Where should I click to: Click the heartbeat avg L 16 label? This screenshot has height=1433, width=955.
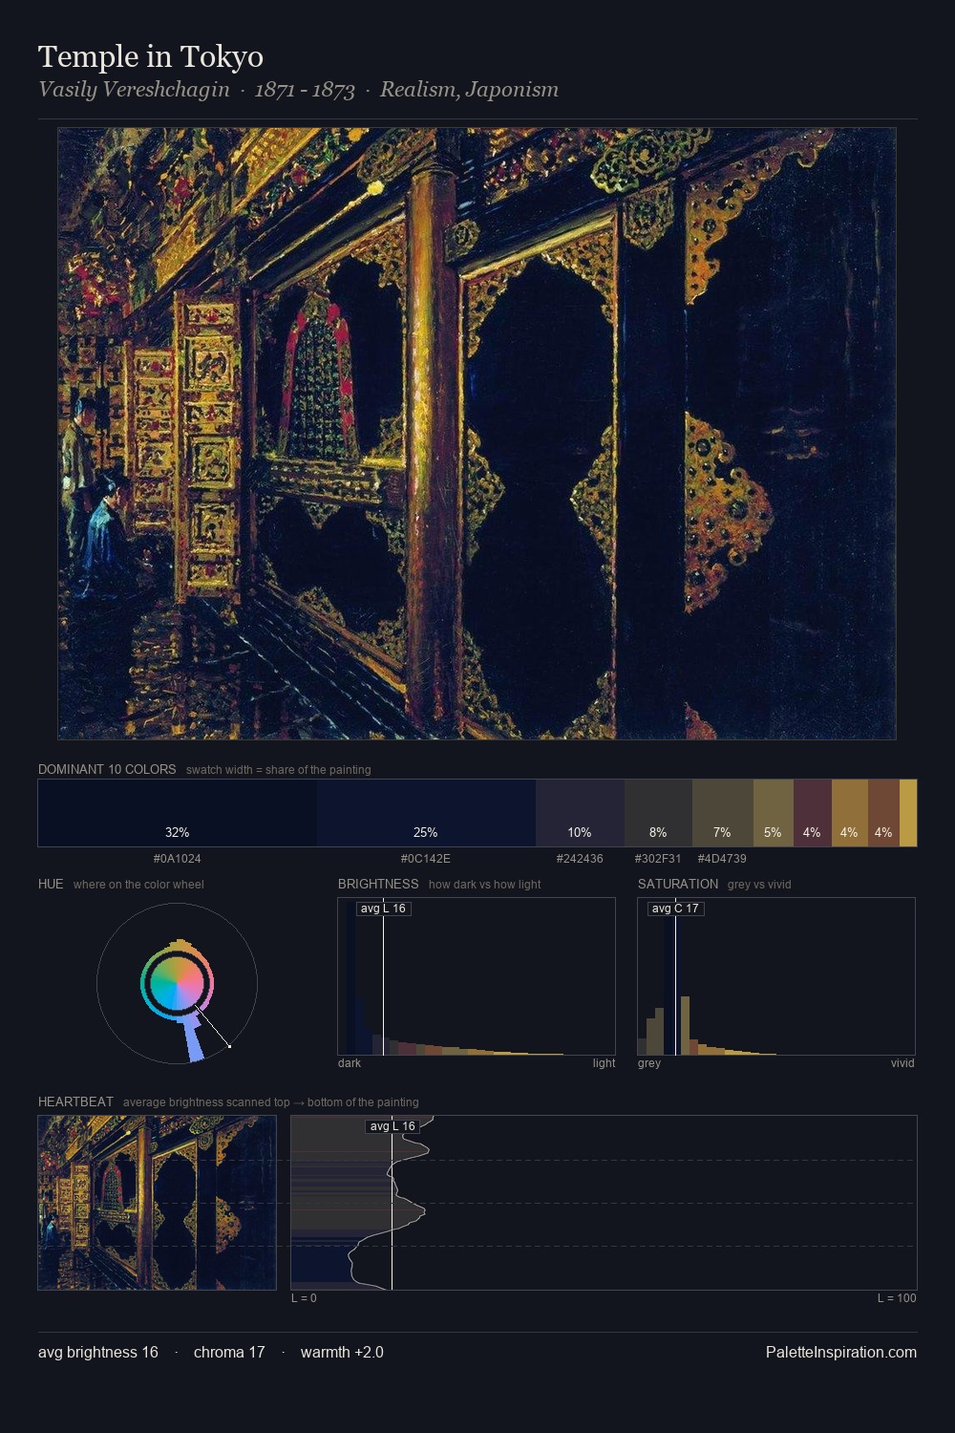393,1126
